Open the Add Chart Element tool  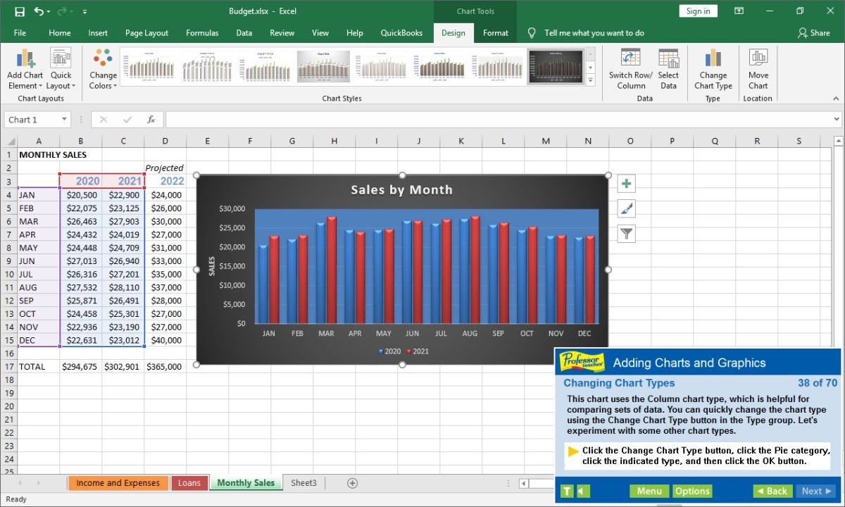(25, 68)
